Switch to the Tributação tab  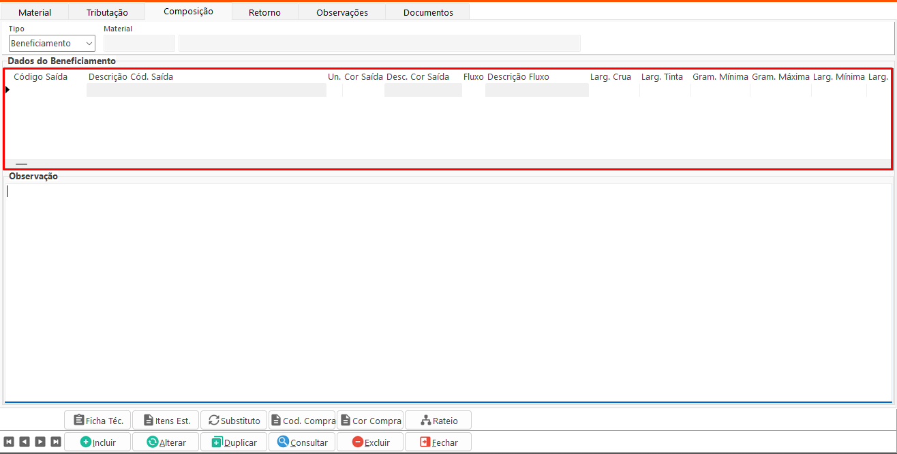tap(107, 12)
